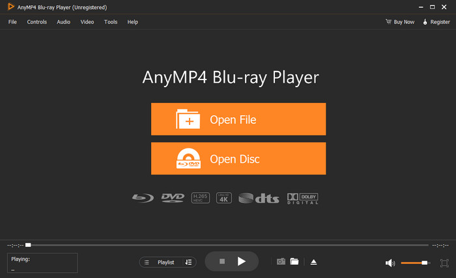Click the Dolby Digital logo
The width and height of the screenshot is (456, 278).
[302, 199]
